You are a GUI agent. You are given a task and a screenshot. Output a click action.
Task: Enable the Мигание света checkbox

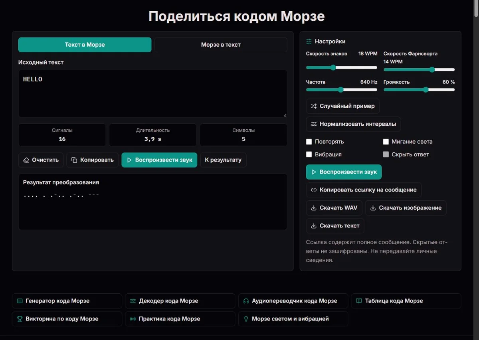pyautogui.click(x=386, y=142)
